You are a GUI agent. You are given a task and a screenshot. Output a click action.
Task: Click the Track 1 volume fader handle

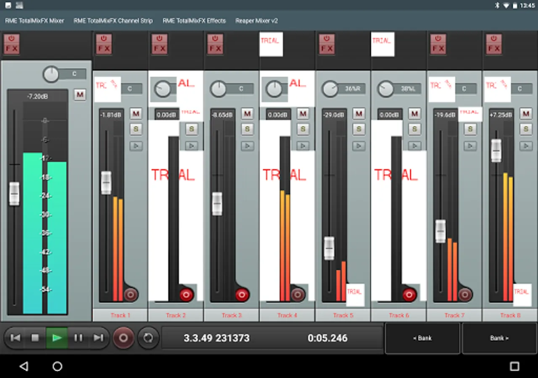pos(106,183)
